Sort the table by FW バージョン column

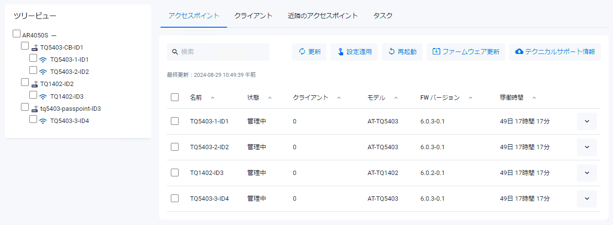point(440,98)
